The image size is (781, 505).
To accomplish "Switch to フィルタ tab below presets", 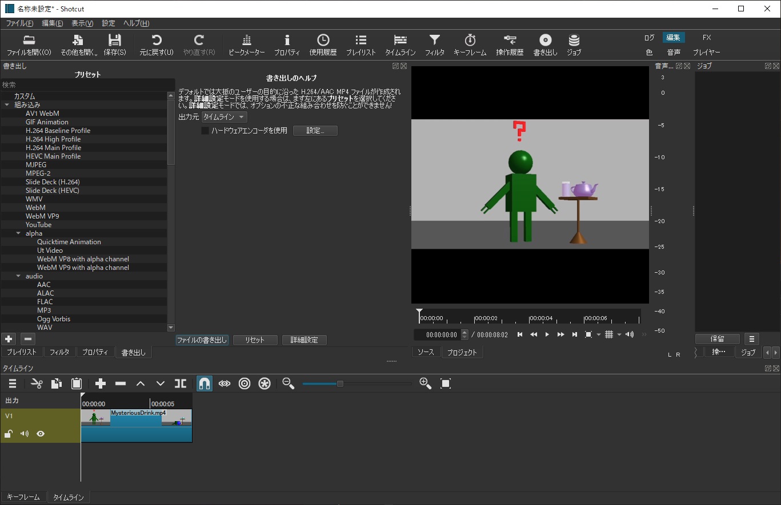I will (59, 352).
